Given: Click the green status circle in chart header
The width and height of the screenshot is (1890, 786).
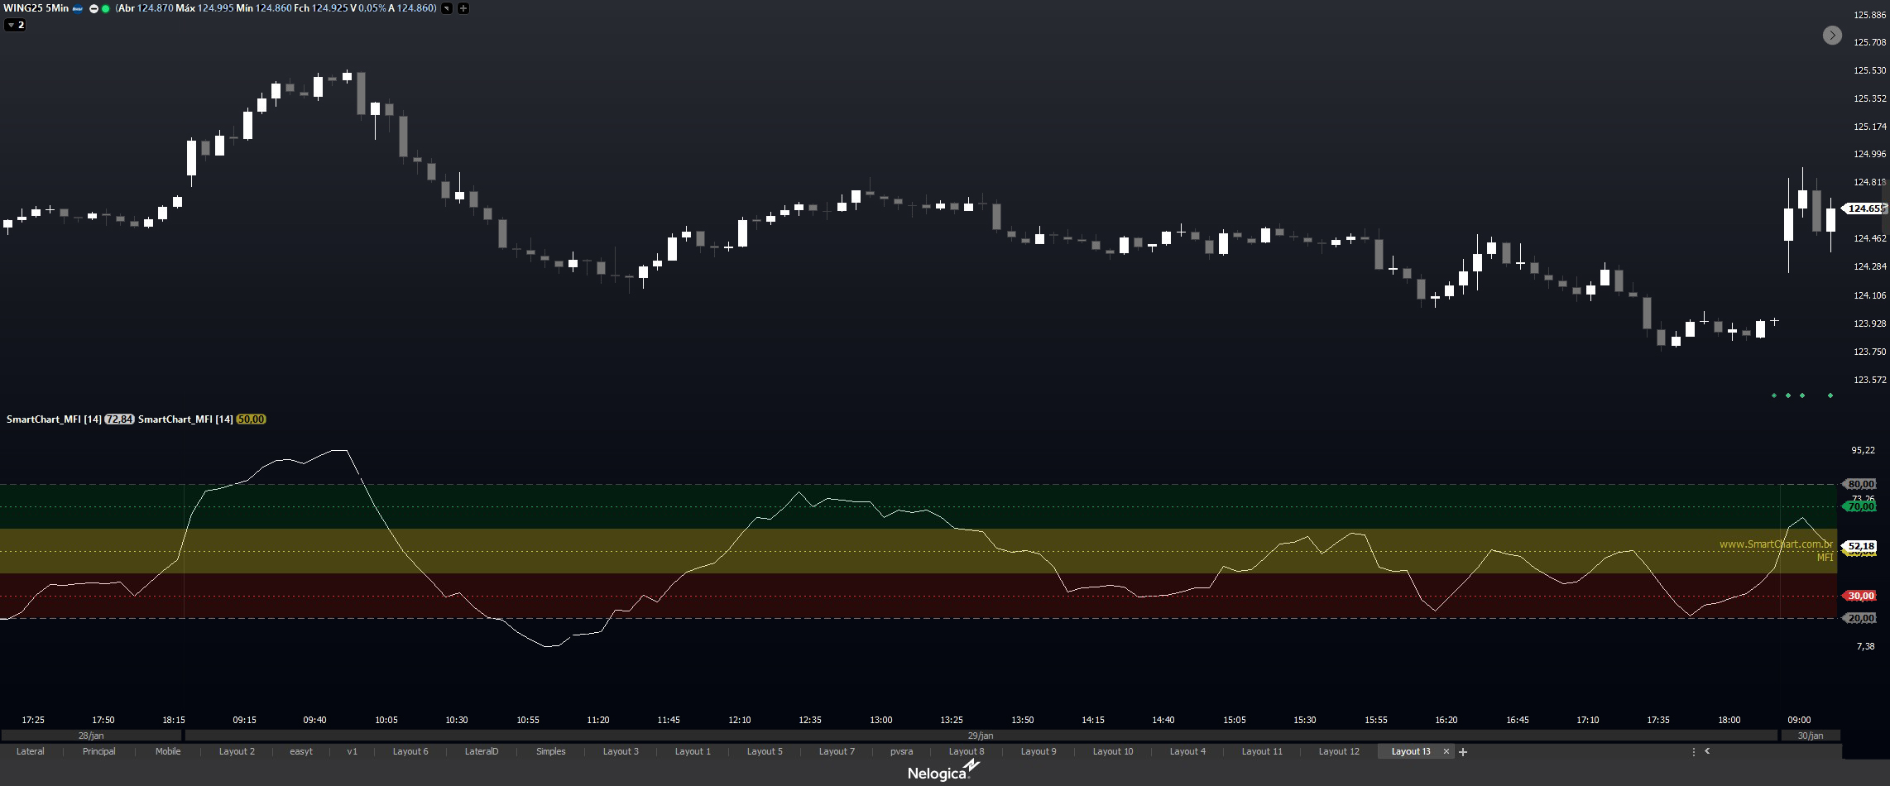Looking at the screenshot, I should click(106, 8).
